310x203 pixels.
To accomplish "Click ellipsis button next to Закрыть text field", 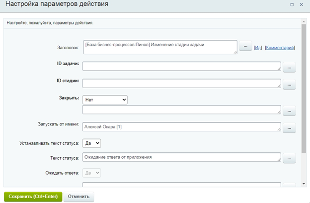I will (x=289, y=111).
